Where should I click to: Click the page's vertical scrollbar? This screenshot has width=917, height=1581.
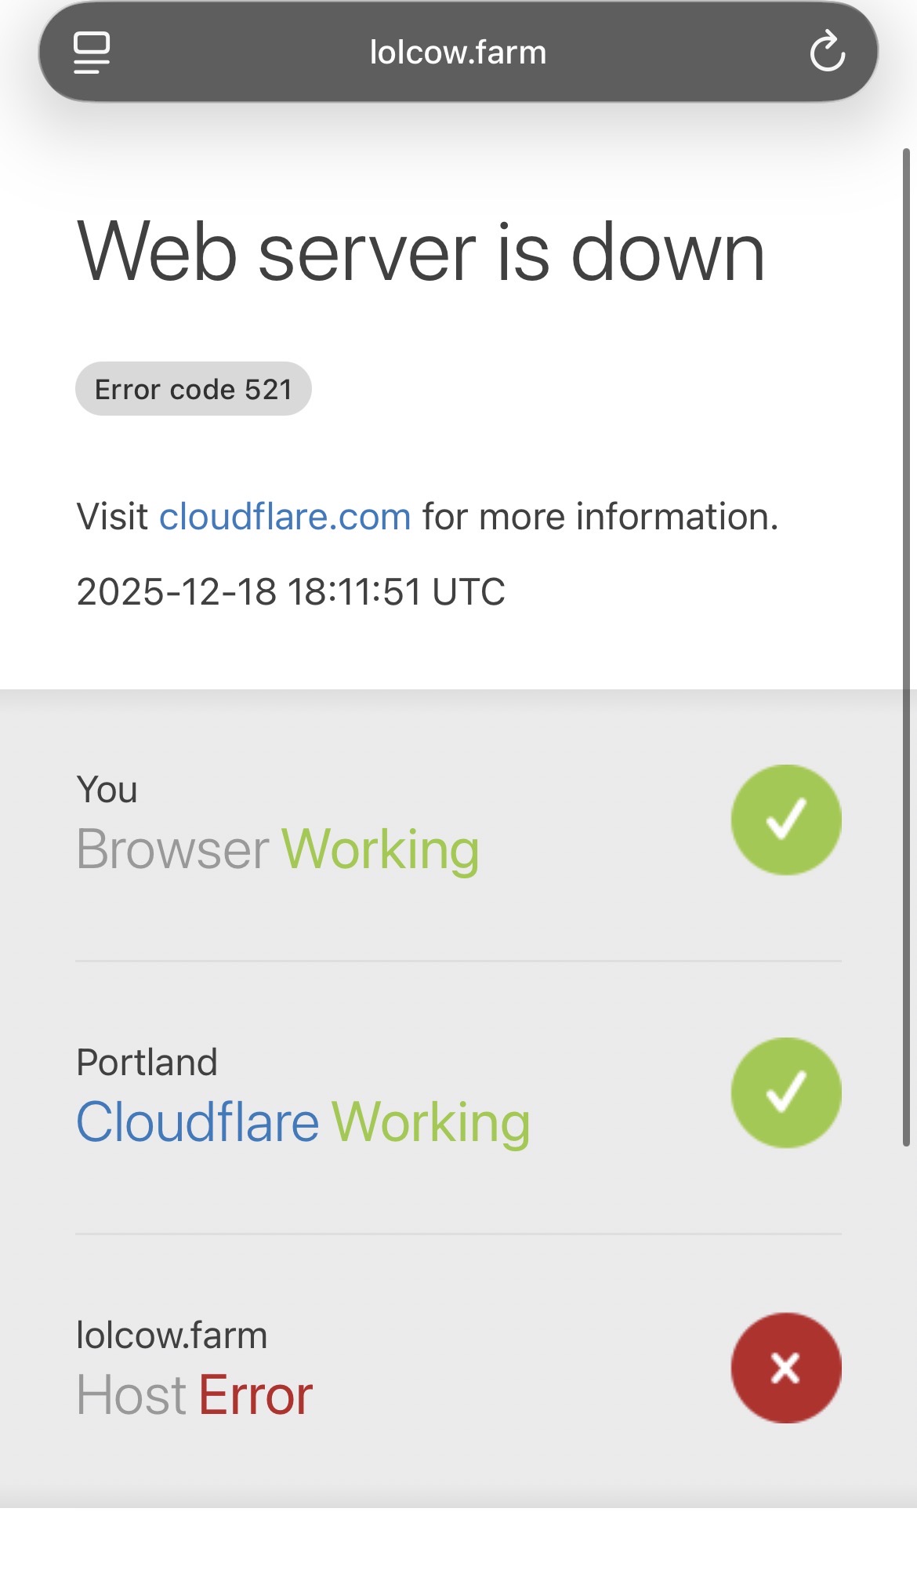[906, 643]
